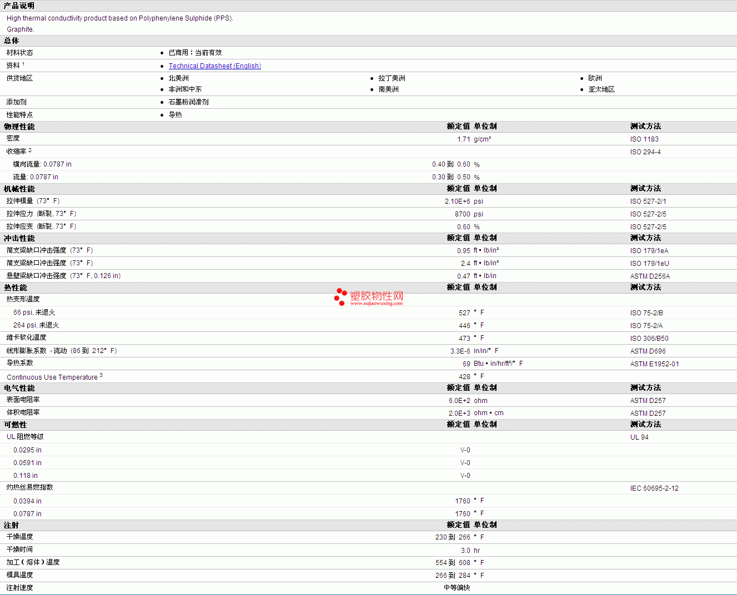Viewport: 737px width, 595px height.
Task: Select the "南美洲" region entry
Action: [x=389, y=89]
